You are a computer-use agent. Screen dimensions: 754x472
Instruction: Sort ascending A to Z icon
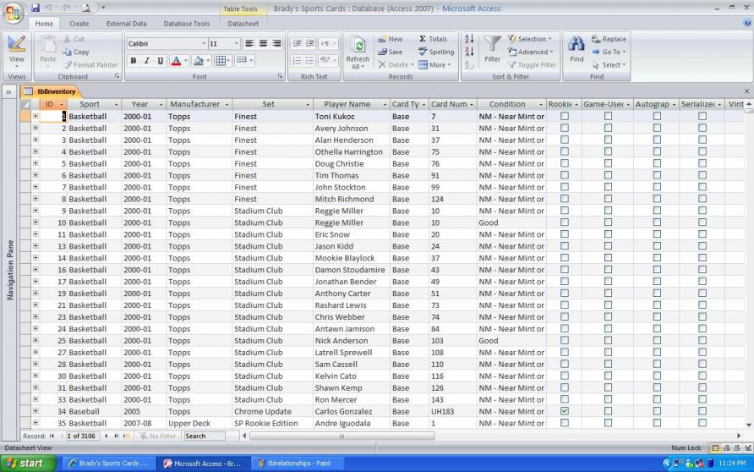point(469,39)
